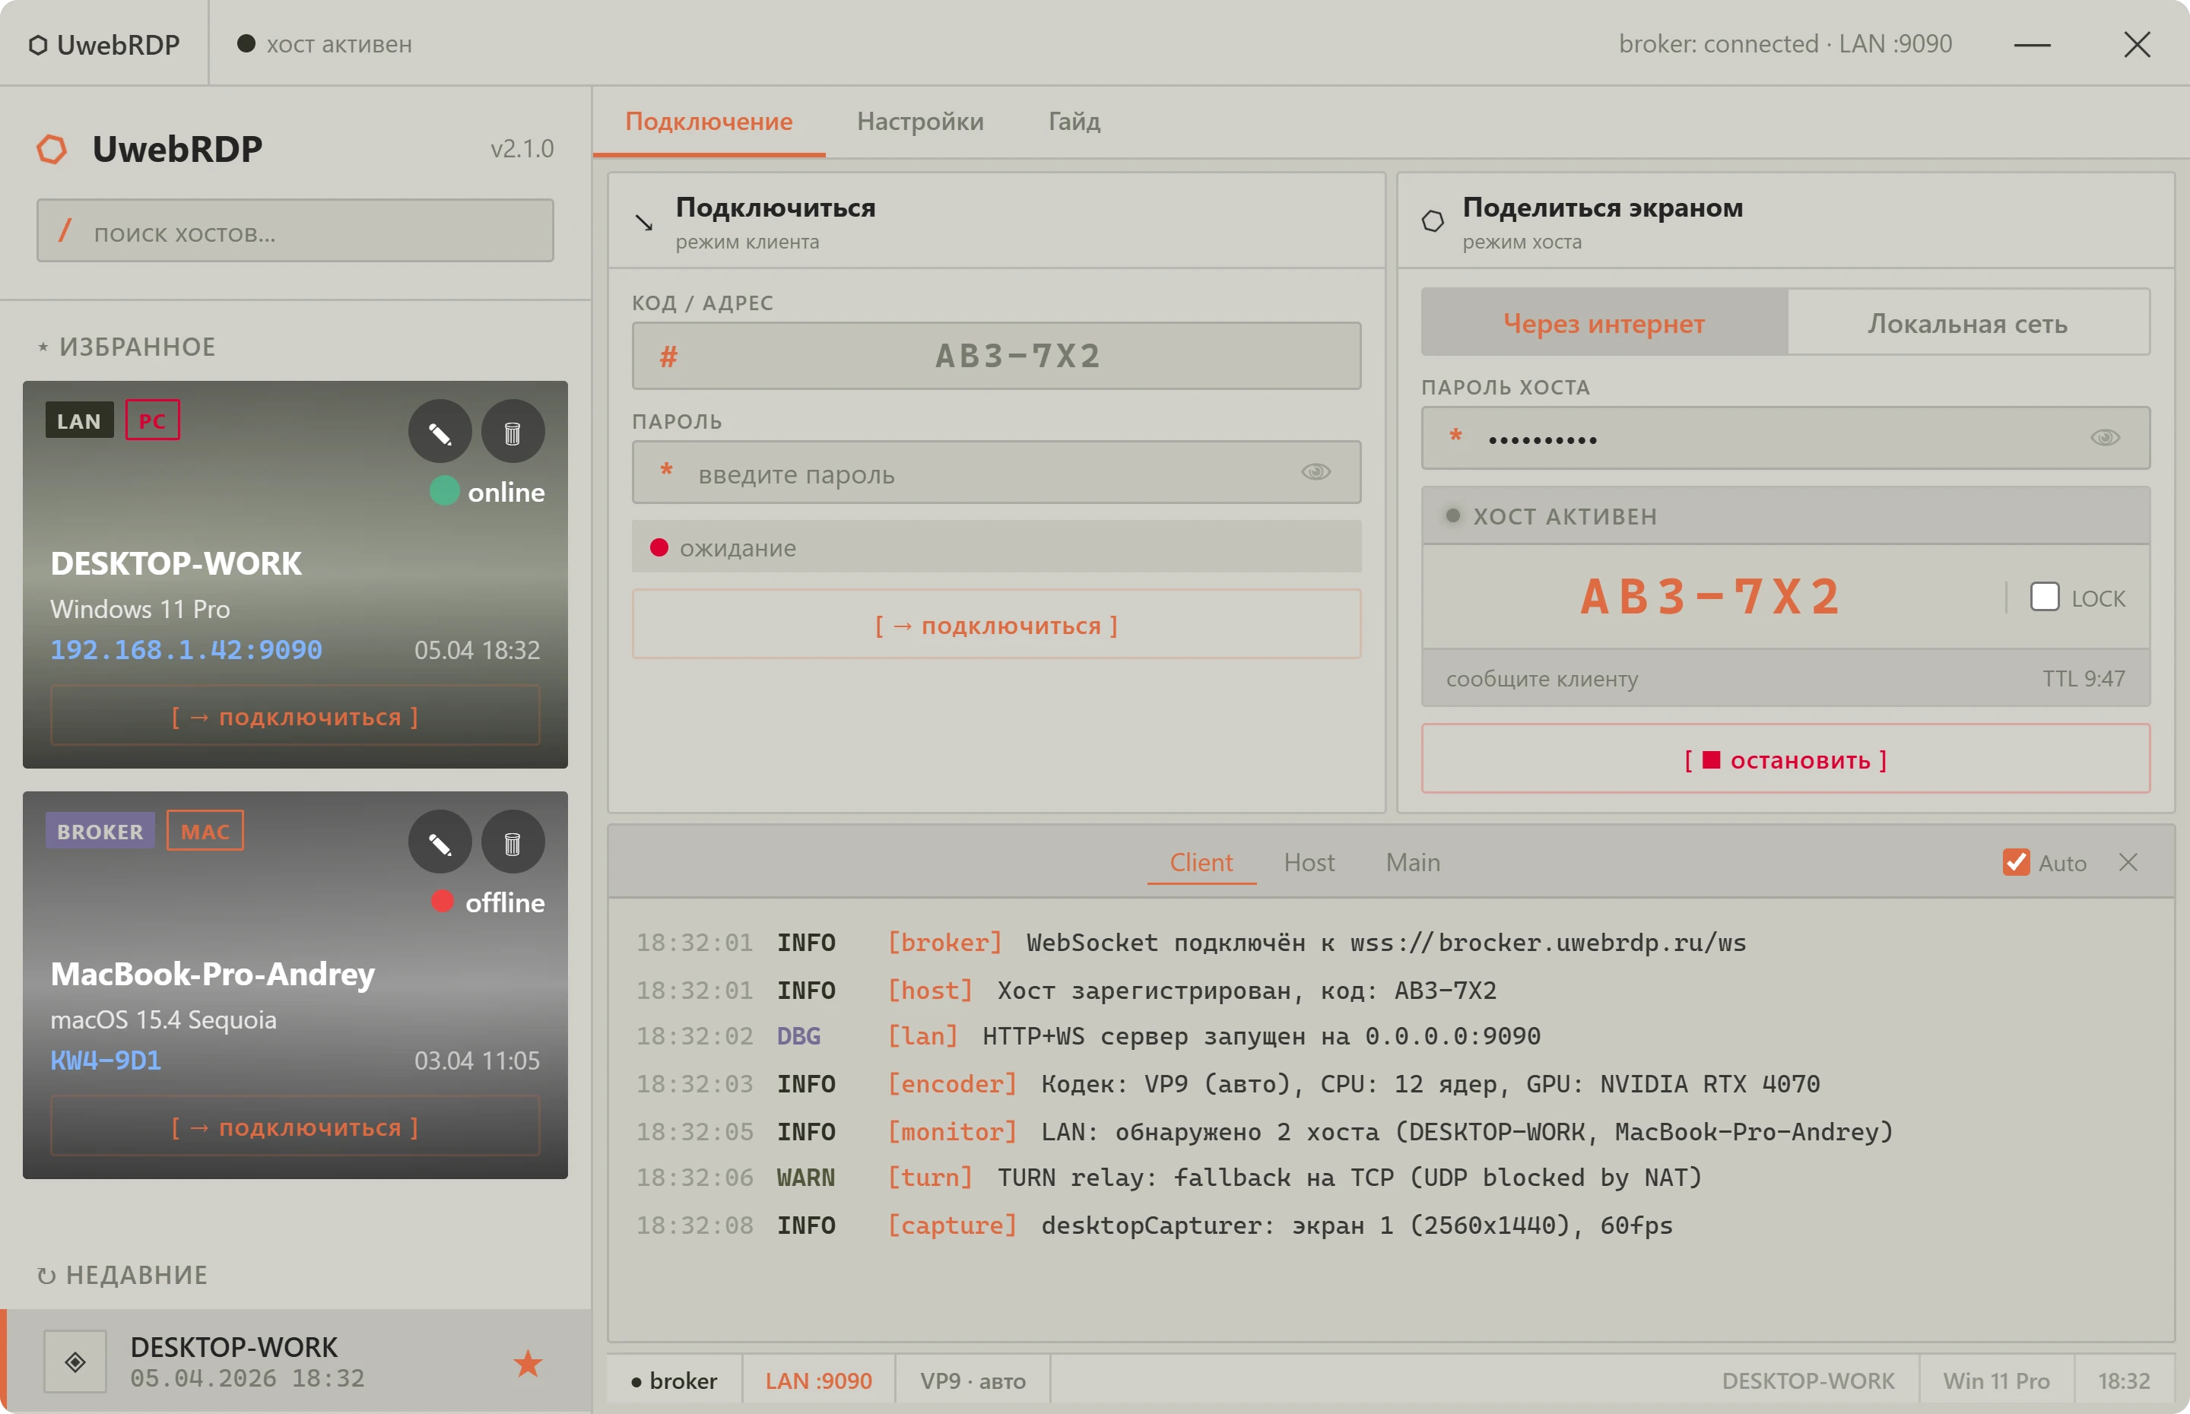
Task: Reveal the host password with eye icon
Action: click(x=2105, y=438)
